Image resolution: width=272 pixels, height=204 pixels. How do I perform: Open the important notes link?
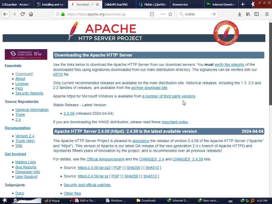click(x=175, y=122)
